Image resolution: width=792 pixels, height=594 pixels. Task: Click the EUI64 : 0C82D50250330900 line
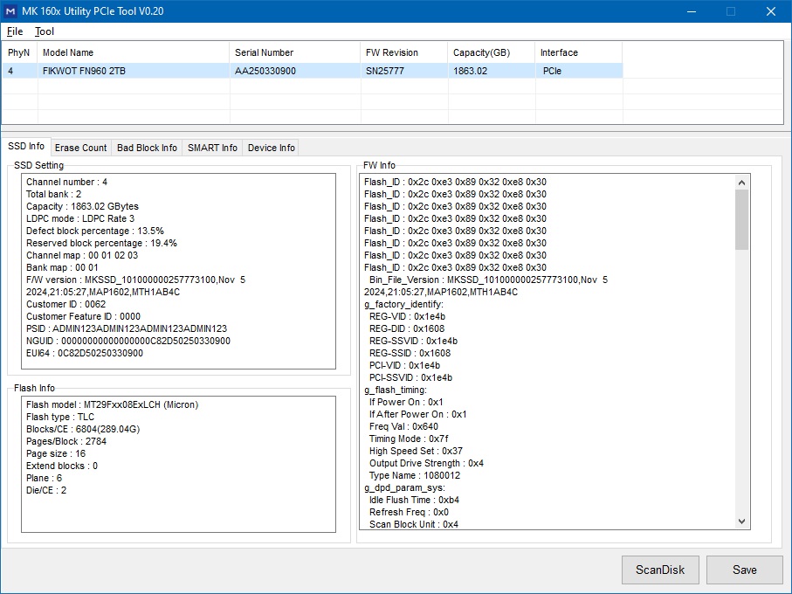pyautogui.click(x=85, y=353)
